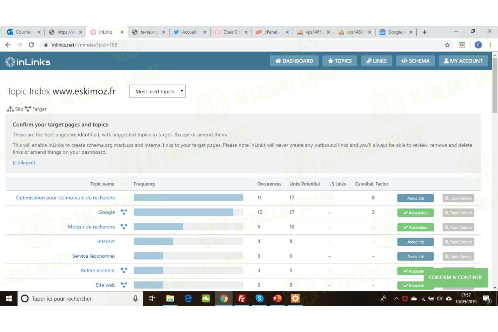The height and width of the screenshot is (332, 498).
Task: Open PowerPoint from the taskbar
Action: tap(277, 298)
